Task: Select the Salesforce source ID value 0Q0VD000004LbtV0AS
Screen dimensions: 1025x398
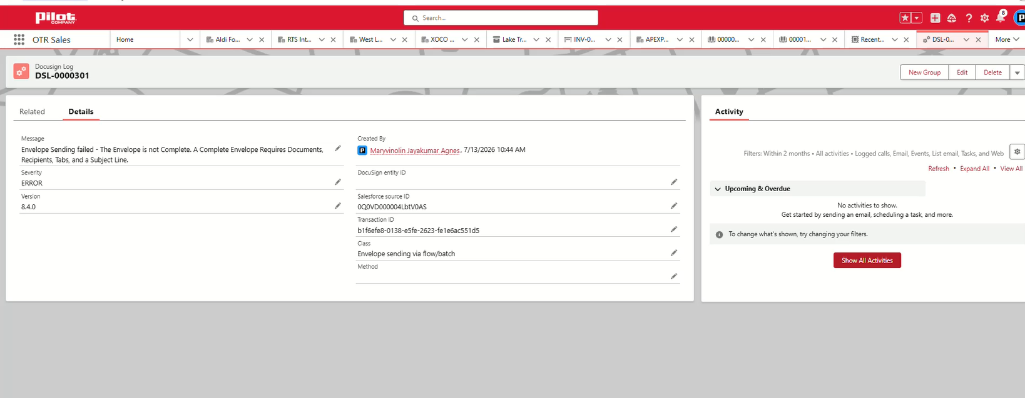Action: (x=392, y=207)
